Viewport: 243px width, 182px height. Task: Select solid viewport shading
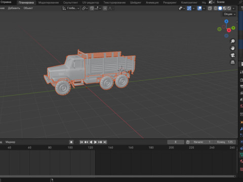click(220, 8)
